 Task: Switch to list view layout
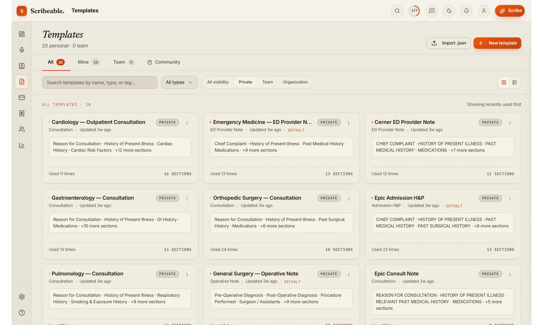515,83
